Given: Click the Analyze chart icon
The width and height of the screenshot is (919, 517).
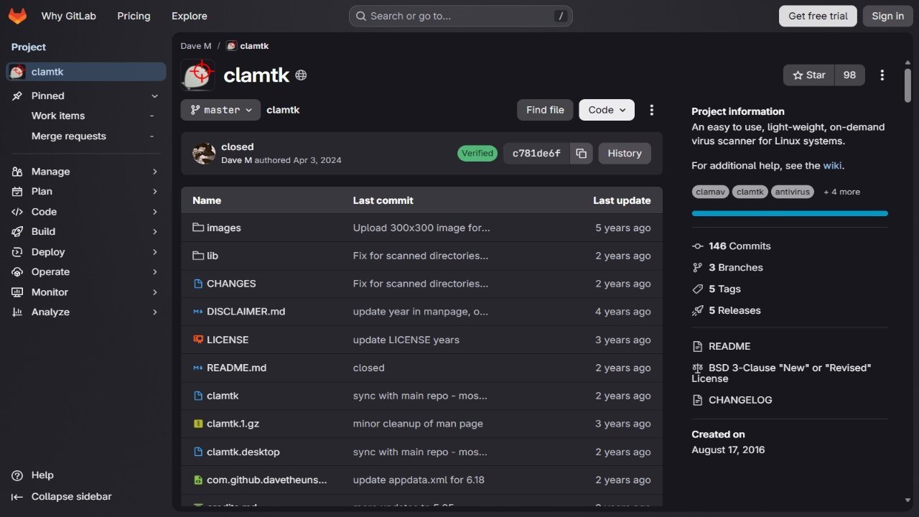Looking at the screenshot, I should pyautogui.click(x=17, y=312).
